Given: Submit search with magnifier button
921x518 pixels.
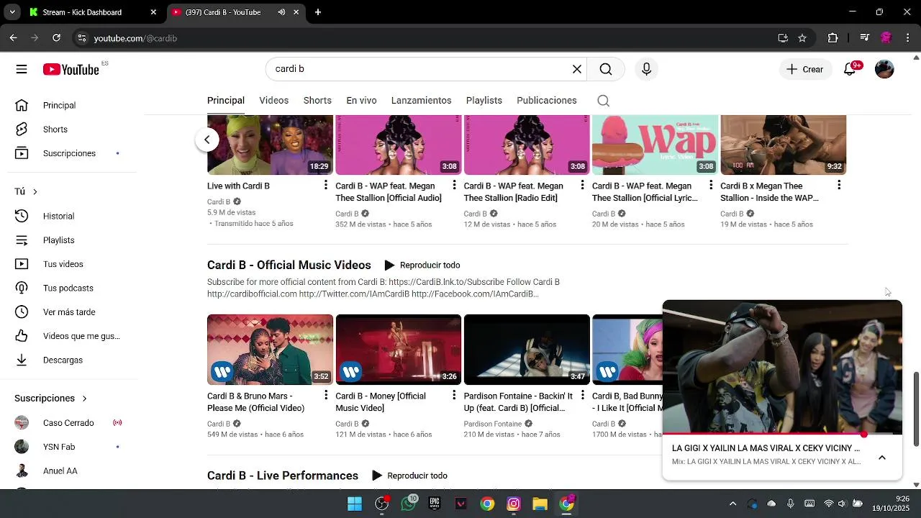Looking at the screenshot, I should click(606, 69).
